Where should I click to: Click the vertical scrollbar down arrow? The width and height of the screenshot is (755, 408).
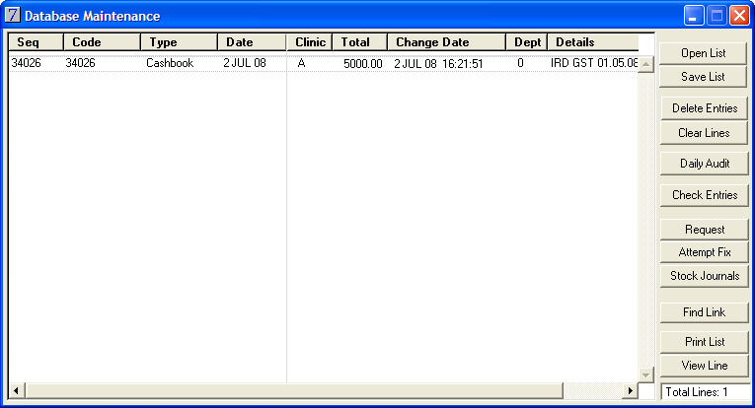tap(645, 374)
